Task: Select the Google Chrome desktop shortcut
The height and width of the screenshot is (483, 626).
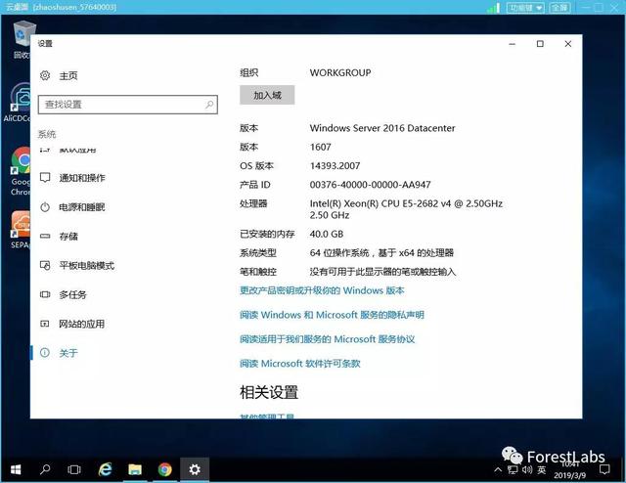Action: pyautogui.click(x=21, y=171)
